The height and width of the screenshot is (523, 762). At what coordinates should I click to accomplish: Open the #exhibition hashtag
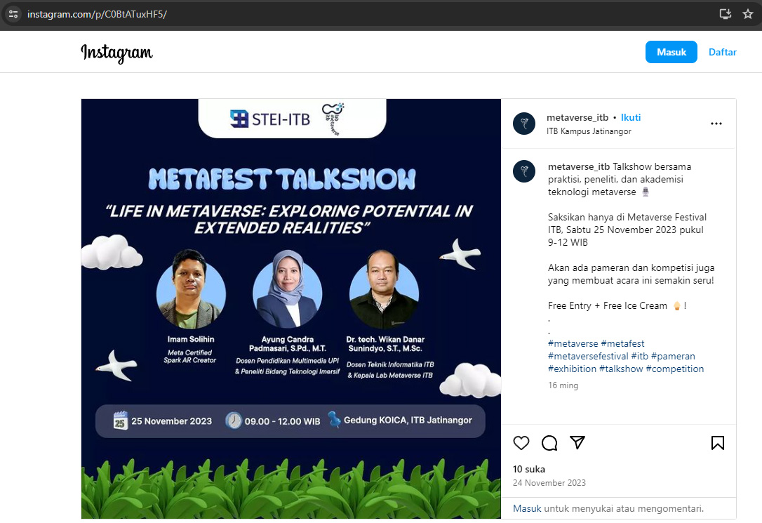(x=572, y=369)
